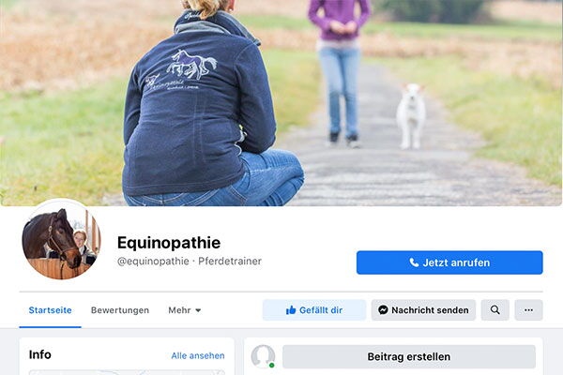Open the Equinopathie horse profile picture
The image size is (563, 375).
coord(61,240)
